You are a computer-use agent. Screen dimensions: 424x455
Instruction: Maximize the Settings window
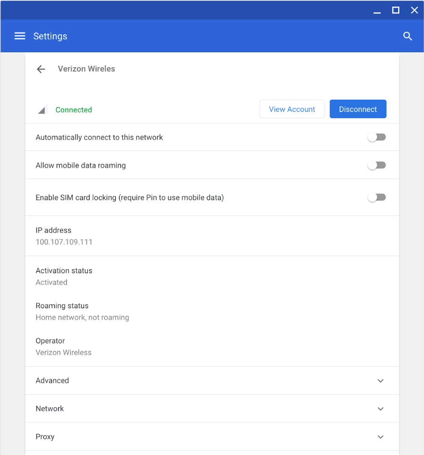click(x=396, y=10)
